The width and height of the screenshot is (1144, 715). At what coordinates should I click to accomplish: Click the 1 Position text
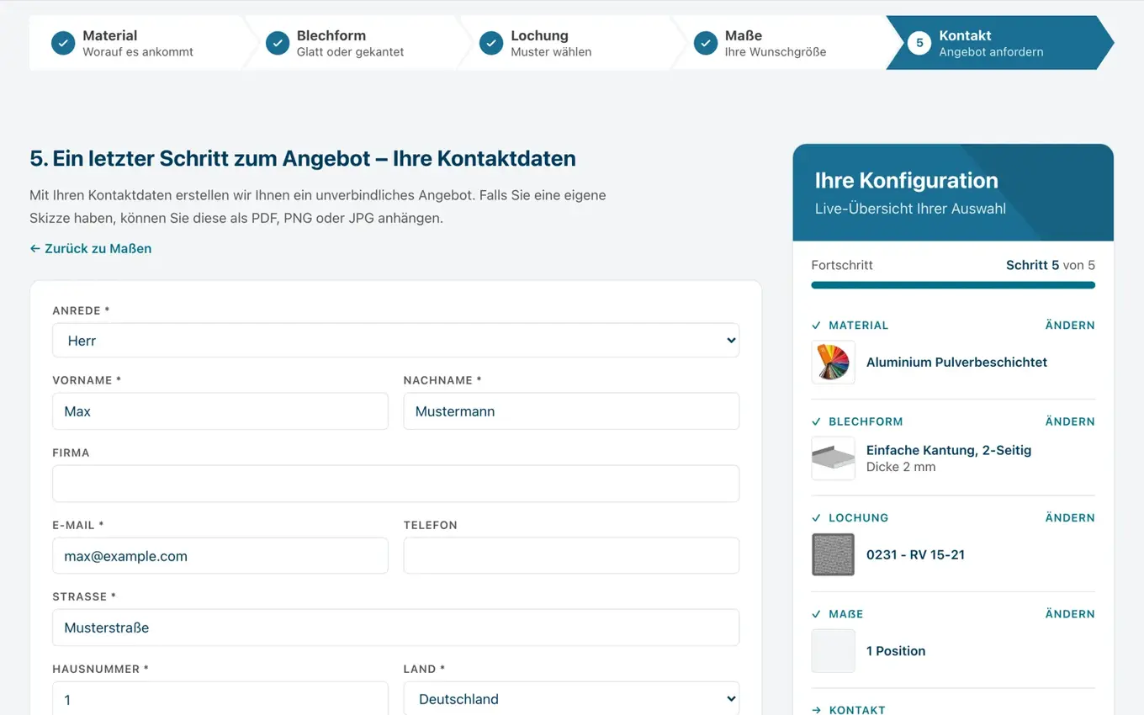pyautogui.click(x=896, y=651)
